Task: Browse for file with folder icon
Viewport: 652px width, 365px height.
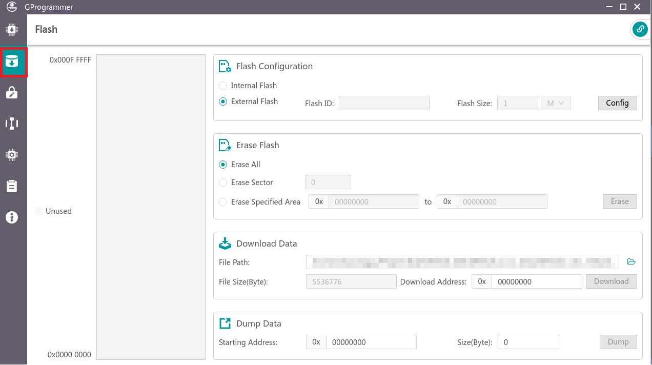Action: click(x=631, y=262)
